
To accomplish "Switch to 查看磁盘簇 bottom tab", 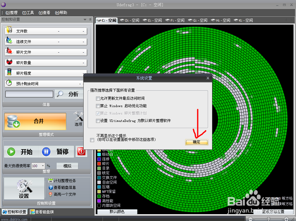I will click(42, 212).
